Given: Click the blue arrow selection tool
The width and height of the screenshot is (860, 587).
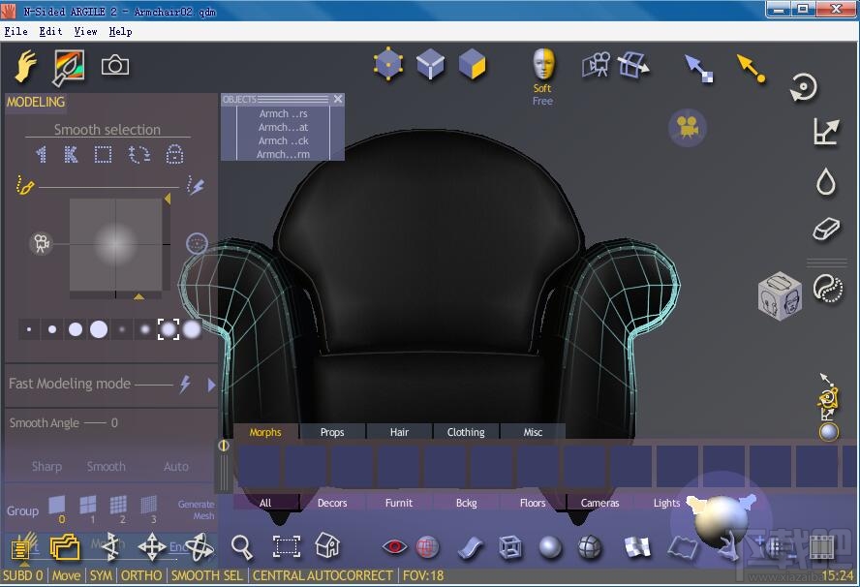Looking at the screenshot, I should tap(699, 69).
